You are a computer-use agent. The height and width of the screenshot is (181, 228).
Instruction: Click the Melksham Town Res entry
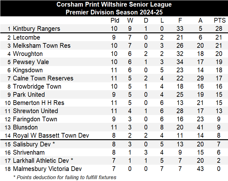tap(42, 46)
